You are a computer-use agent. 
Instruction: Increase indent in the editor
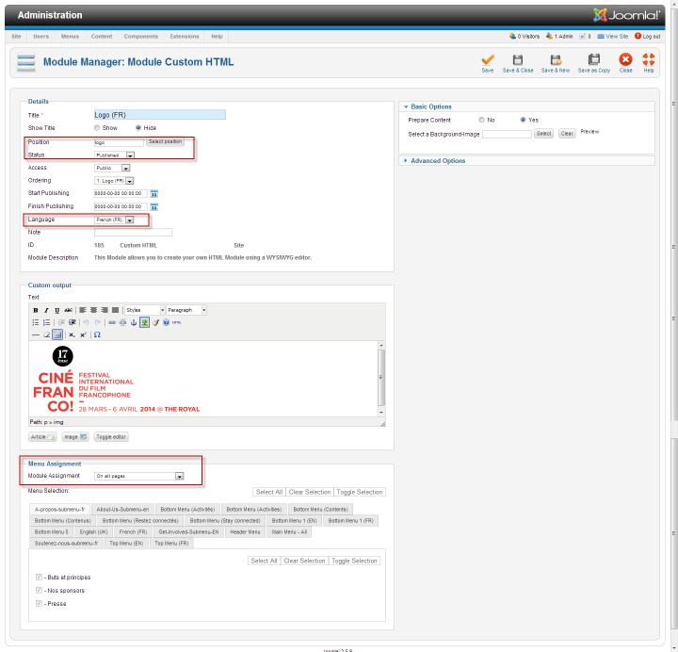pyautogui.click(x=73, y=322)
